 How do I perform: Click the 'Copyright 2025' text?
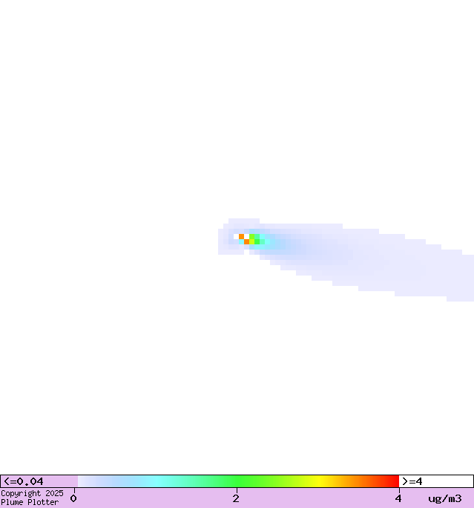tap(32, 493)
